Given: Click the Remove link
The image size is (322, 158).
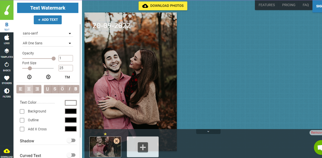Looking at the screenshot, I should coord(316,133).
